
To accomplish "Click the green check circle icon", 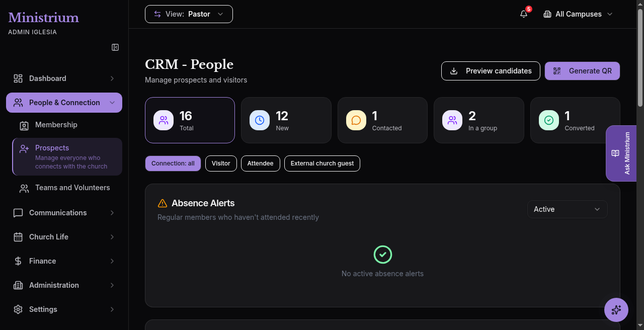I will [383, 255].
